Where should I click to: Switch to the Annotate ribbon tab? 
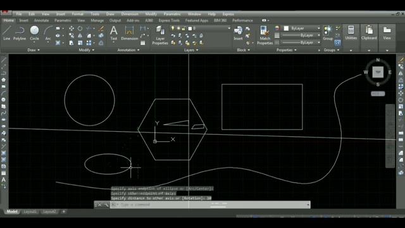41,20
